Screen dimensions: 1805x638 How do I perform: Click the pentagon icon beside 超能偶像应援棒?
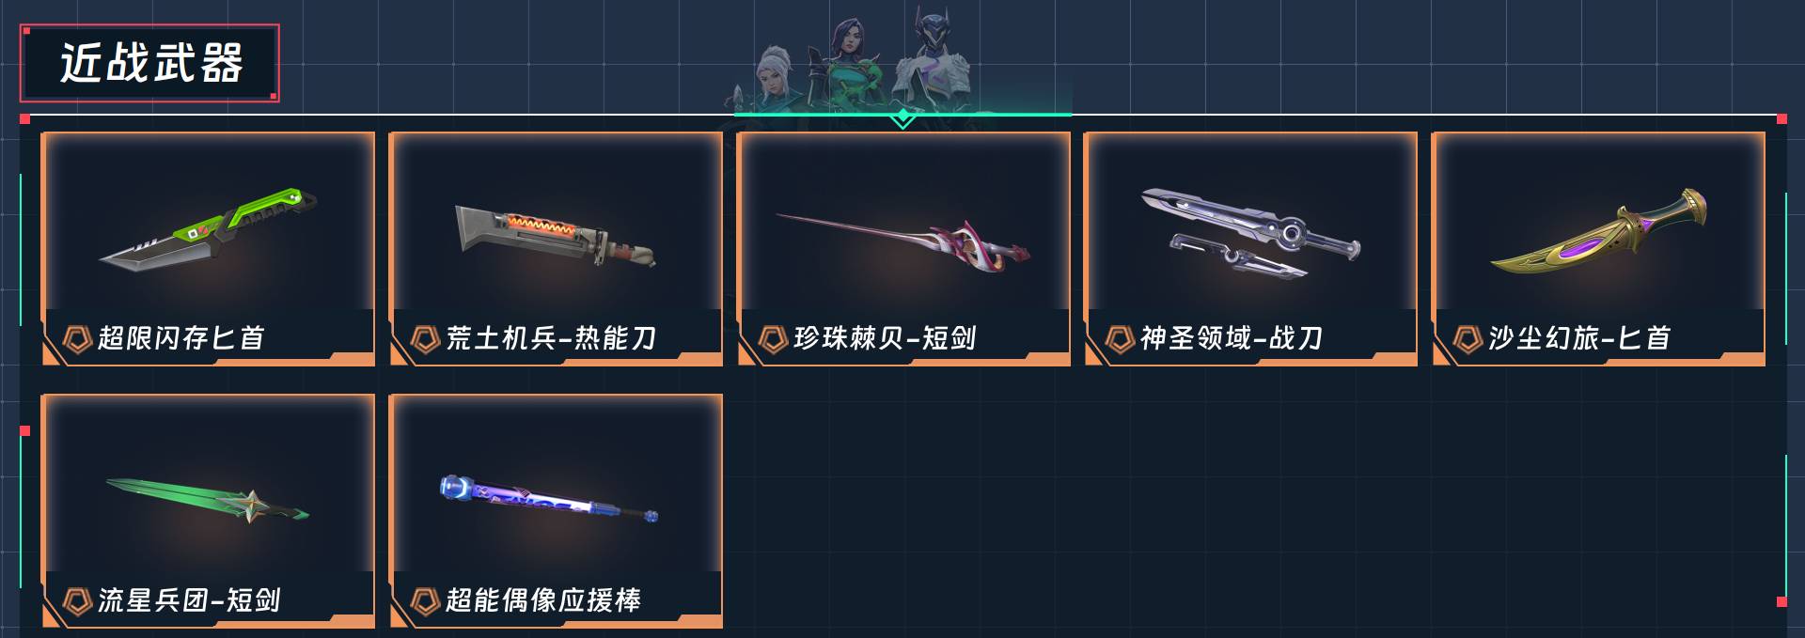(x=425, y=600)
